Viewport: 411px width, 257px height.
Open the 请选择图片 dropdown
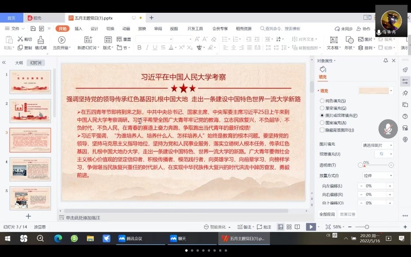coord(377,145)
